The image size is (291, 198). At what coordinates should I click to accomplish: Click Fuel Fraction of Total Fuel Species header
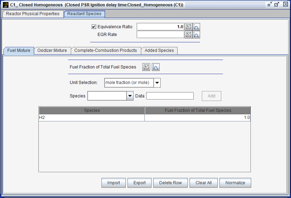coord(198,110)
